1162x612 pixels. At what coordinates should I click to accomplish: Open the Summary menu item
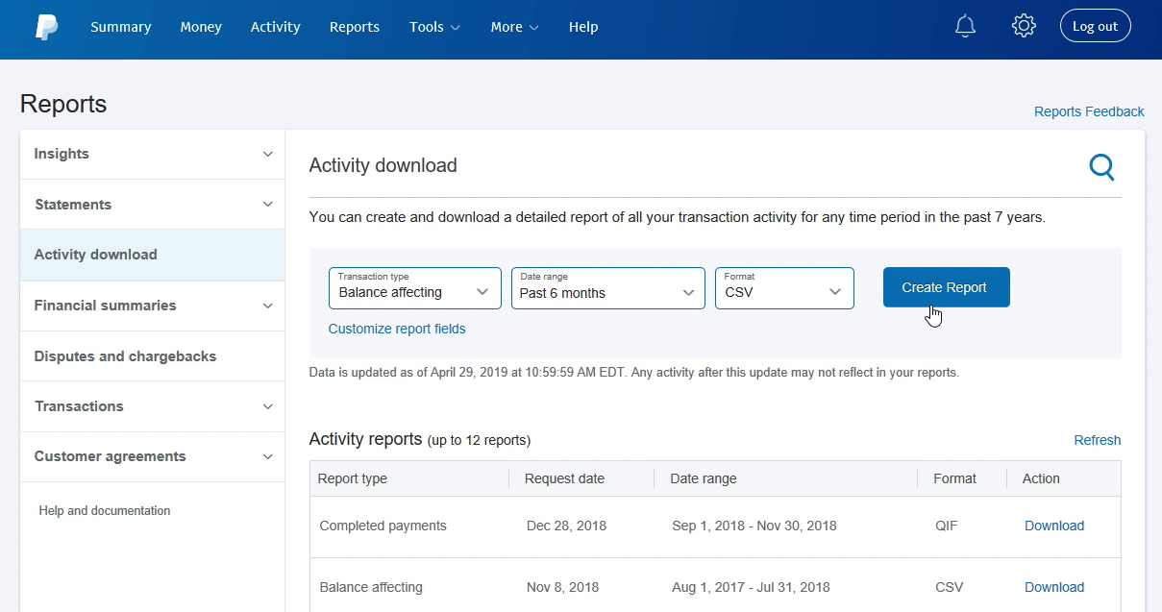coord(121,27)
